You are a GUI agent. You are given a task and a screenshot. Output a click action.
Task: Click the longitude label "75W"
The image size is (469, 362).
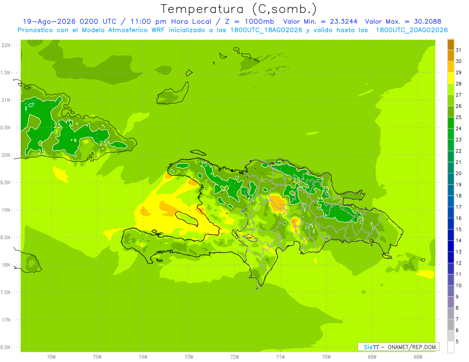[97, 357]
